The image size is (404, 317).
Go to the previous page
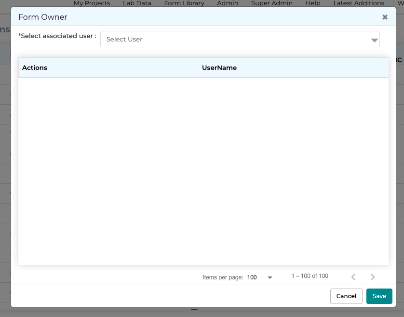(353, 277)
